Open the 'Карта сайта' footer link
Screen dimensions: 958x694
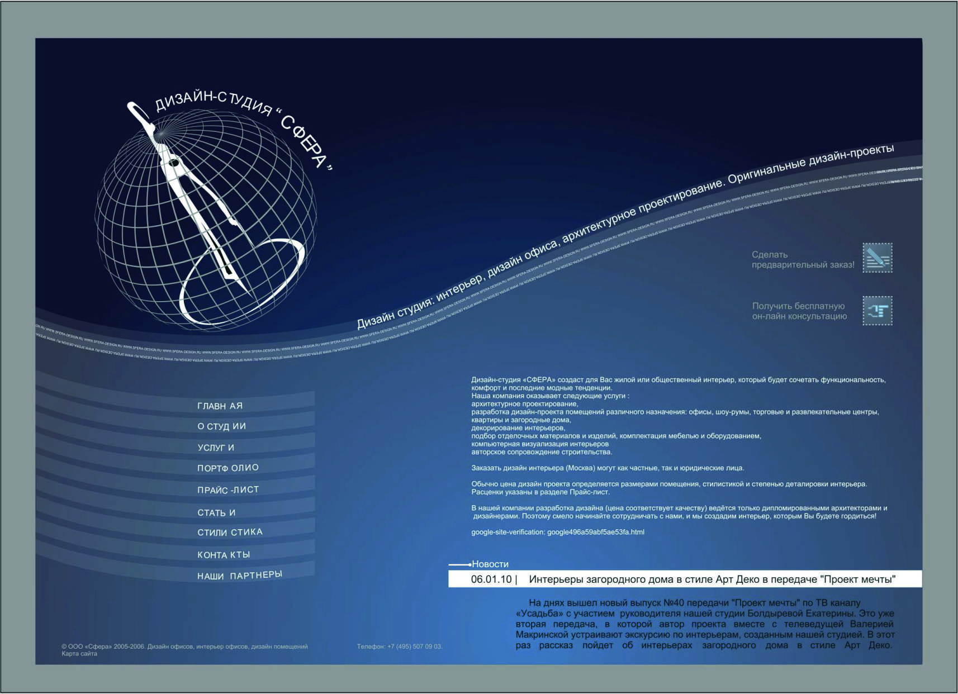click(79, 654)
